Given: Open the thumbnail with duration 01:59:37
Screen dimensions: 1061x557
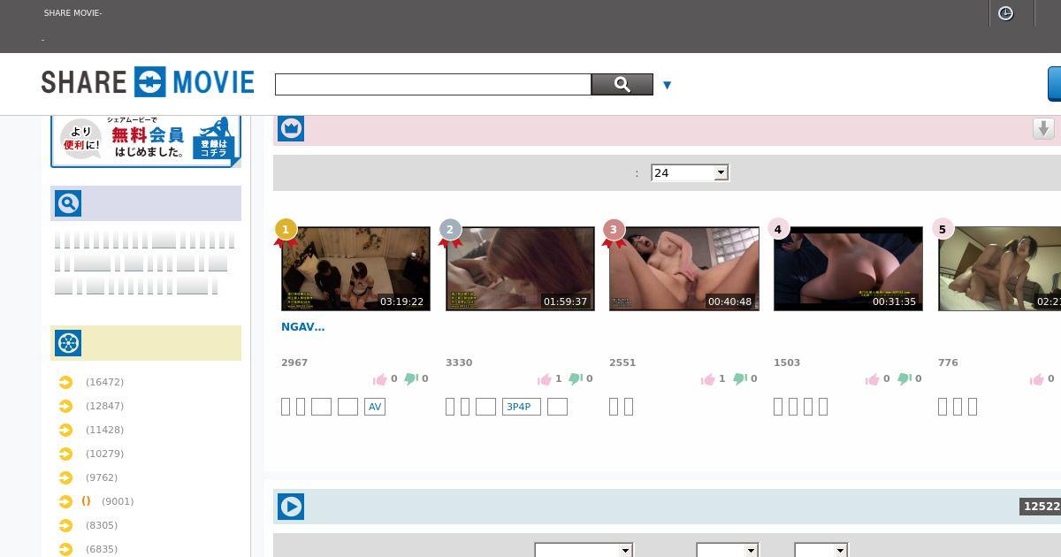Looking at the screenshot, I should (x=520, y=269).
